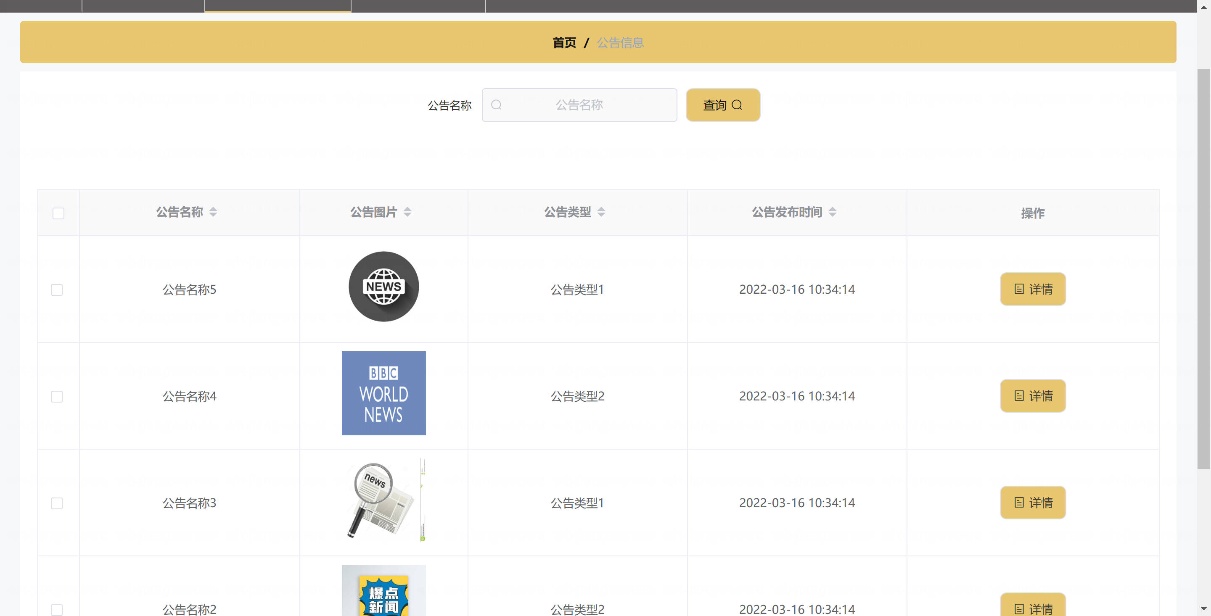Image resolution: width=1211 pixels, height=616 pixels.
Task: Check the box for 公告名称4 row
Action: click(x=56, y=397)
